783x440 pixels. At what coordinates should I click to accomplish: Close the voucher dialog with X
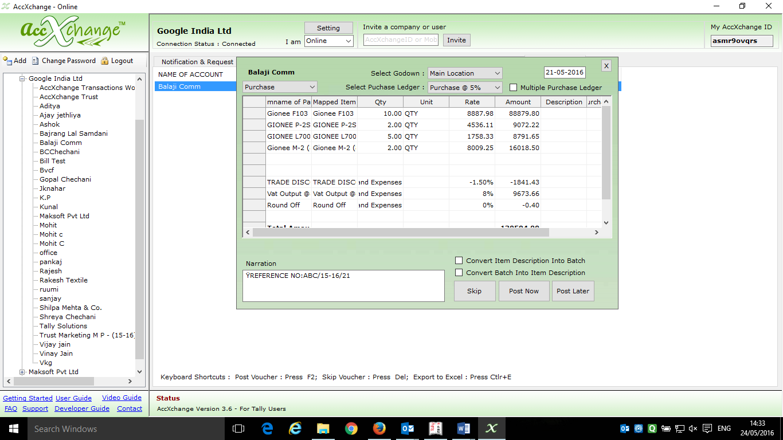pos(606,66)
